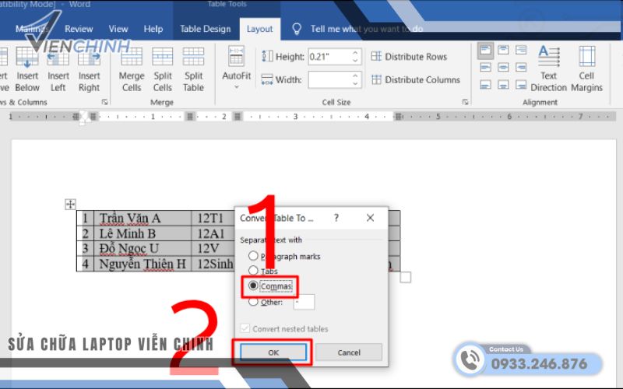623x389 pixels.
Task: Close the Convert Table To Text dialog
Action: click(371, 218)
